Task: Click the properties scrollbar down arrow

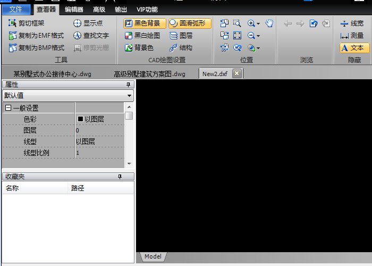Action: tap(129, 164)
